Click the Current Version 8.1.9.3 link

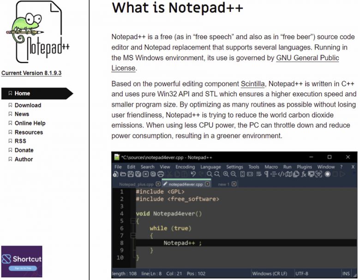click(x=31, y=73)
